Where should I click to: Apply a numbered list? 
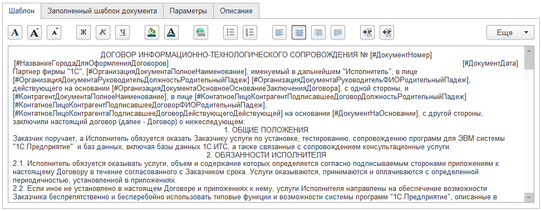coord(250,32)
